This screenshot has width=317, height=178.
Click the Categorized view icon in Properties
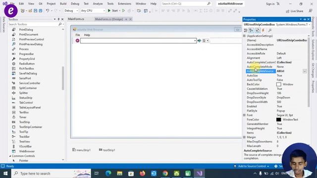246,30
